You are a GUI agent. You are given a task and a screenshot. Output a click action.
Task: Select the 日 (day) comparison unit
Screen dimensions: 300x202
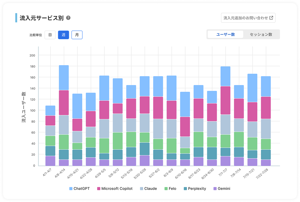click(x=50, y=35)
